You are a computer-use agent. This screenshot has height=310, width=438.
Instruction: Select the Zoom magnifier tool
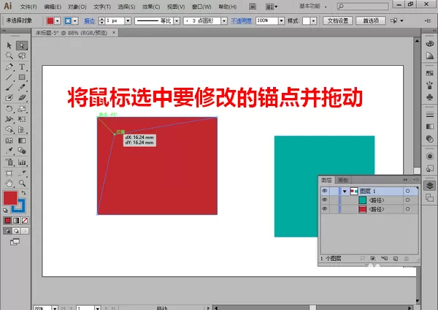[22, 184]
